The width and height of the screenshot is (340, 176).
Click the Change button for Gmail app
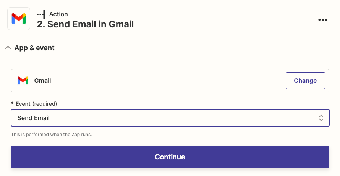305,81
